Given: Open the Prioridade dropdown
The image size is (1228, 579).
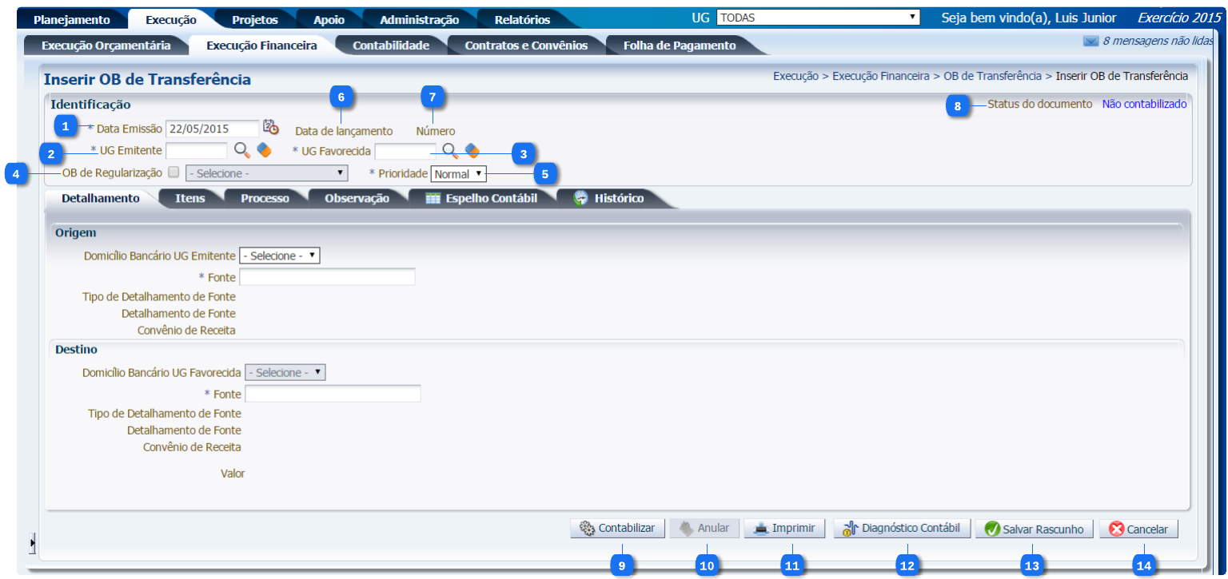Looking at the screenshot, I should pos(457,173).
